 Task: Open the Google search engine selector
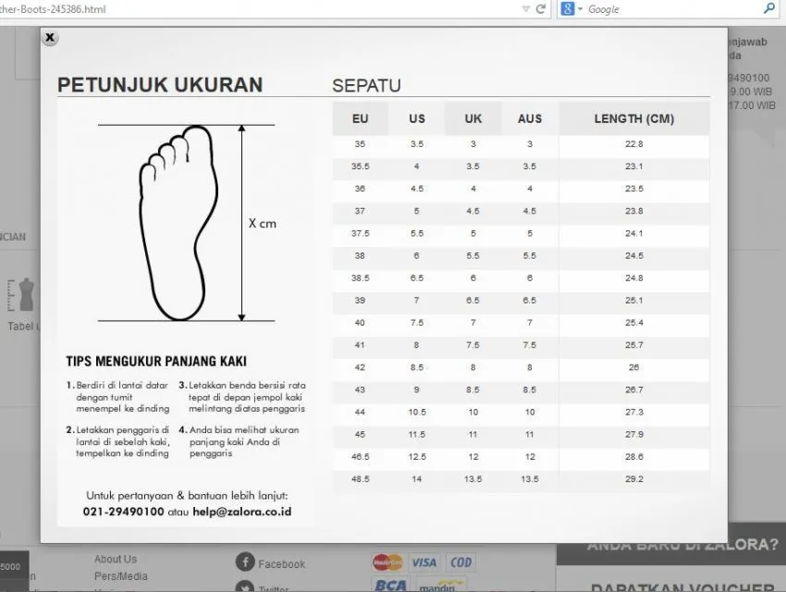pyautogui.click(x=571, y=8)
